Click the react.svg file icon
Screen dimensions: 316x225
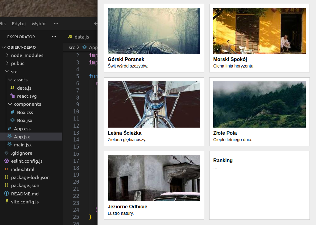pos(12,96)
